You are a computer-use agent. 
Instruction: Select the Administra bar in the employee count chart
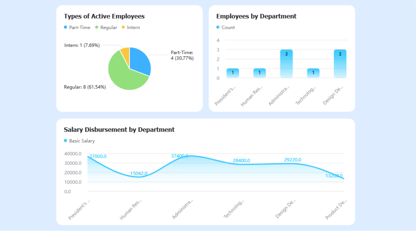[286, 63]
